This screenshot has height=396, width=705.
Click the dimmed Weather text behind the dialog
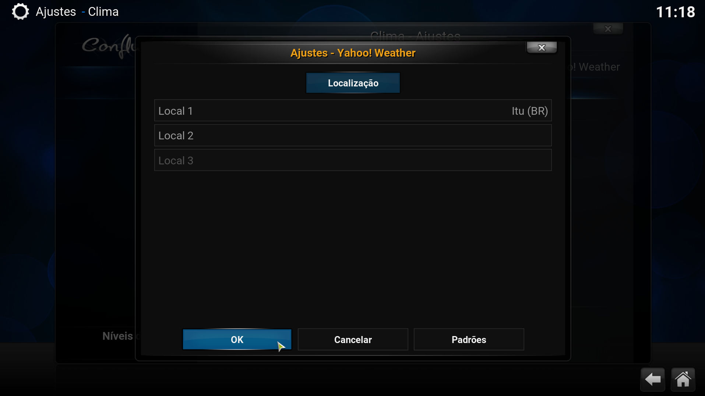[x=599, y=67]
